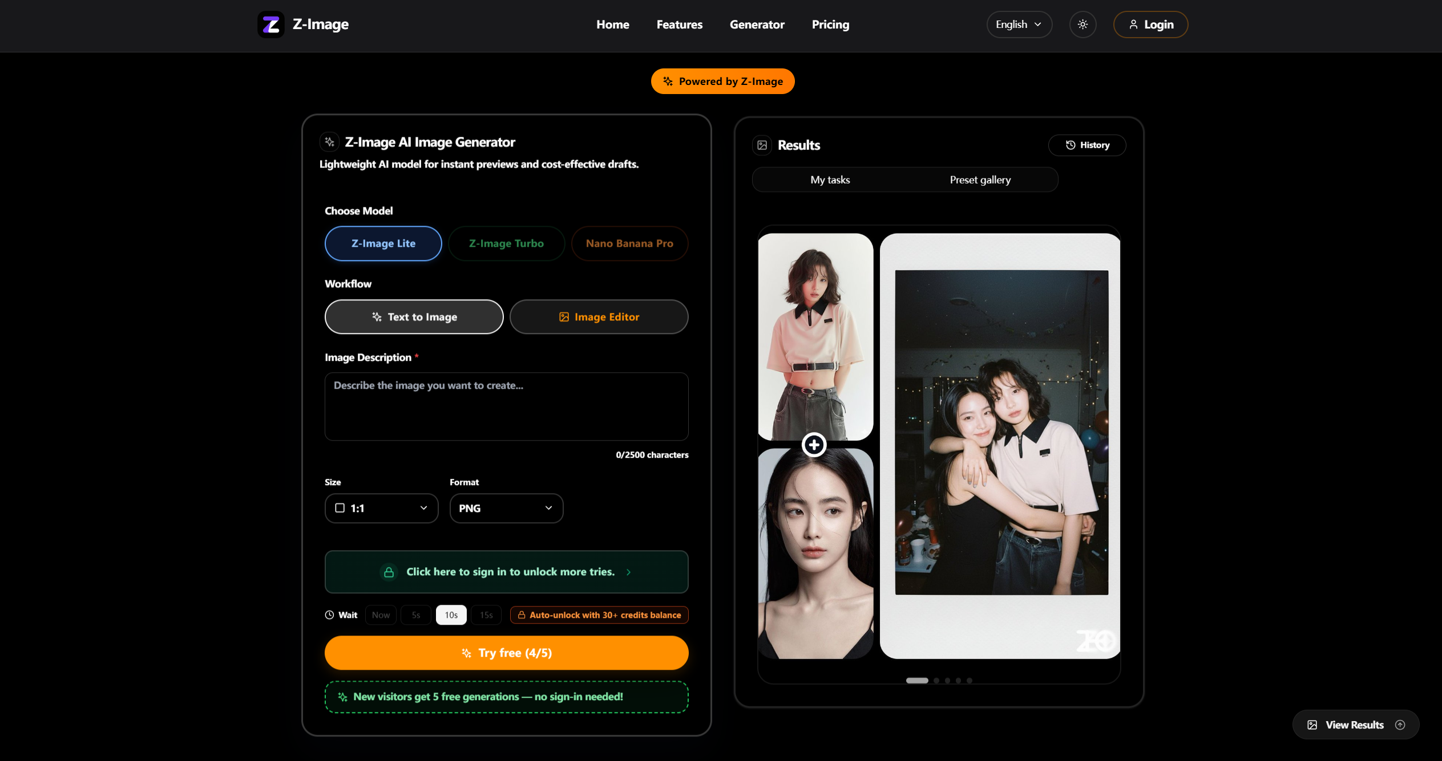Open the Size 1:1 dropdown
The height and width of the screenshot is (761, 1442).
(x=381, y=508)
